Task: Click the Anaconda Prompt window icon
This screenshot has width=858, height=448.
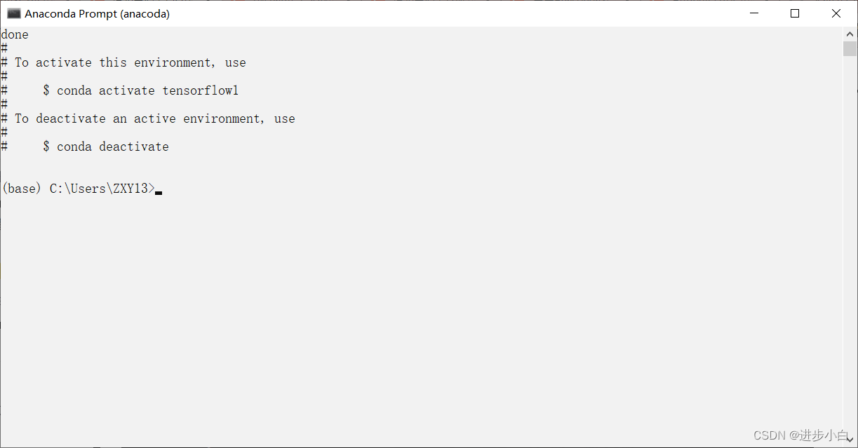Action: [13, 13]
